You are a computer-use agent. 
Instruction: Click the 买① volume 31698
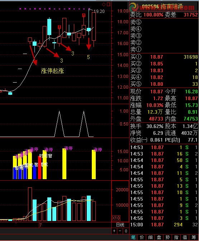pos(191,57)
